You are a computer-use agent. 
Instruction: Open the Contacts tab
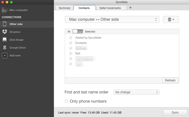[x=84, y=8]
